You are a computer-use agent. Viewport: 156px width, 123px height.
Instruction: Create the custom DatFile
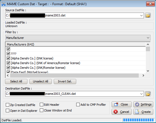tap(143, 112)
